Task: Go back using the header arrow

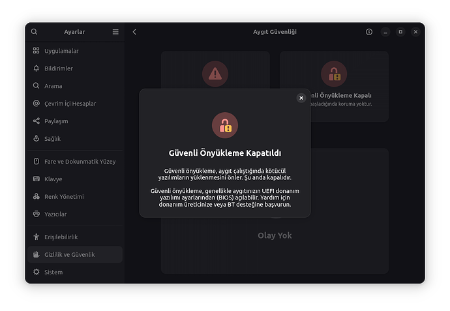Action: coord(134,32)
